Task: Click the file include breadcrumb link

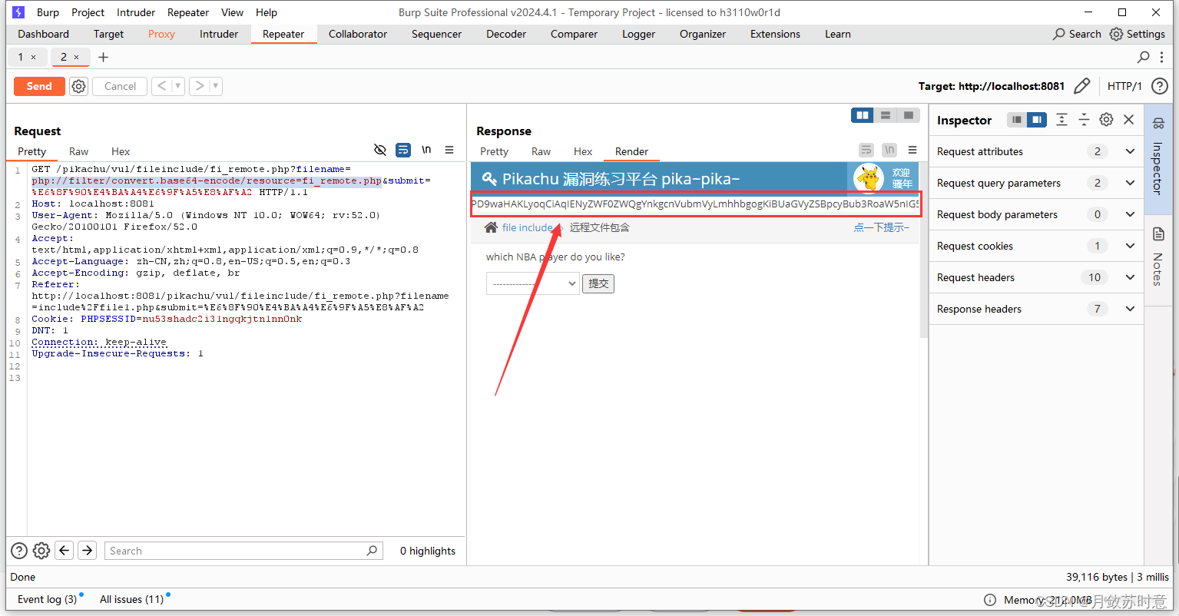Action: click(x=527, y=227)
